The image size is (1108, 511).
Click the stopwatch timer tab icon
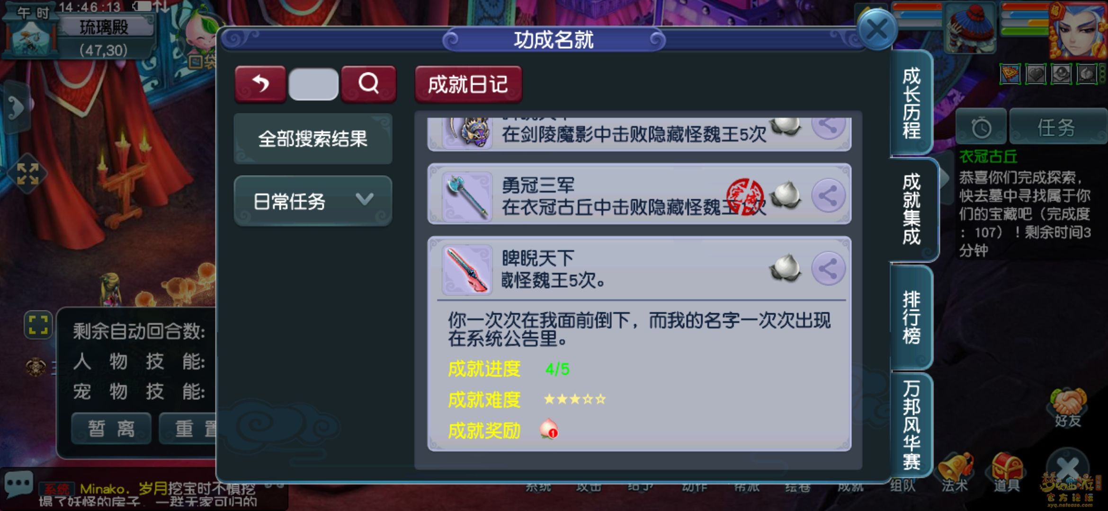[x=981, y=127]
